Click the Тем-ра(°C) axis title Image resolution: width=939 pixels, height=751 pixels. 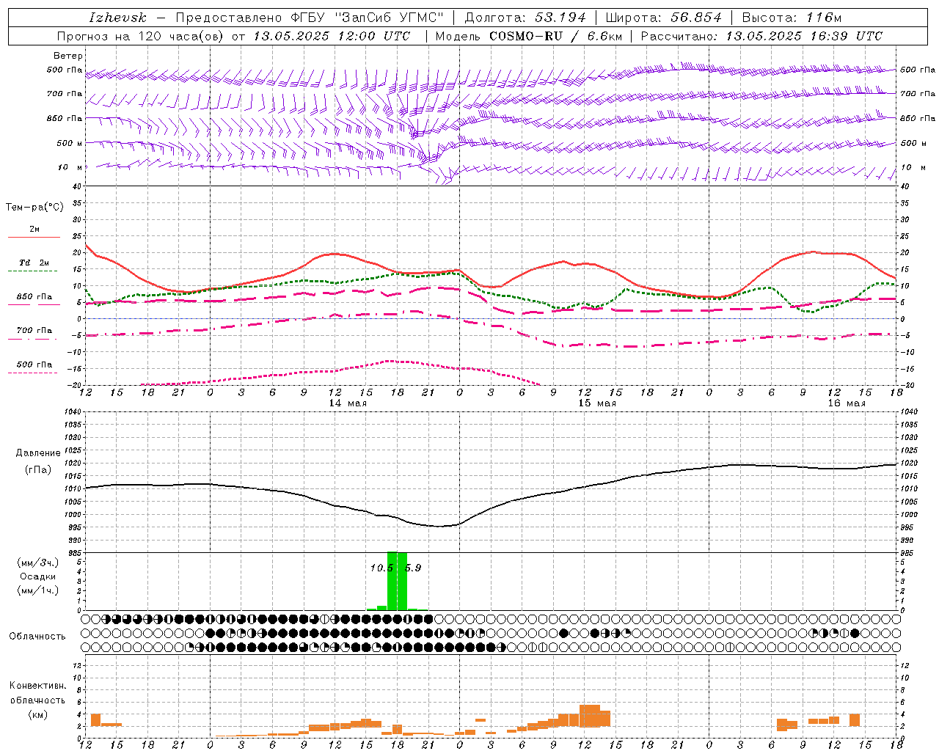coord(34,208)
